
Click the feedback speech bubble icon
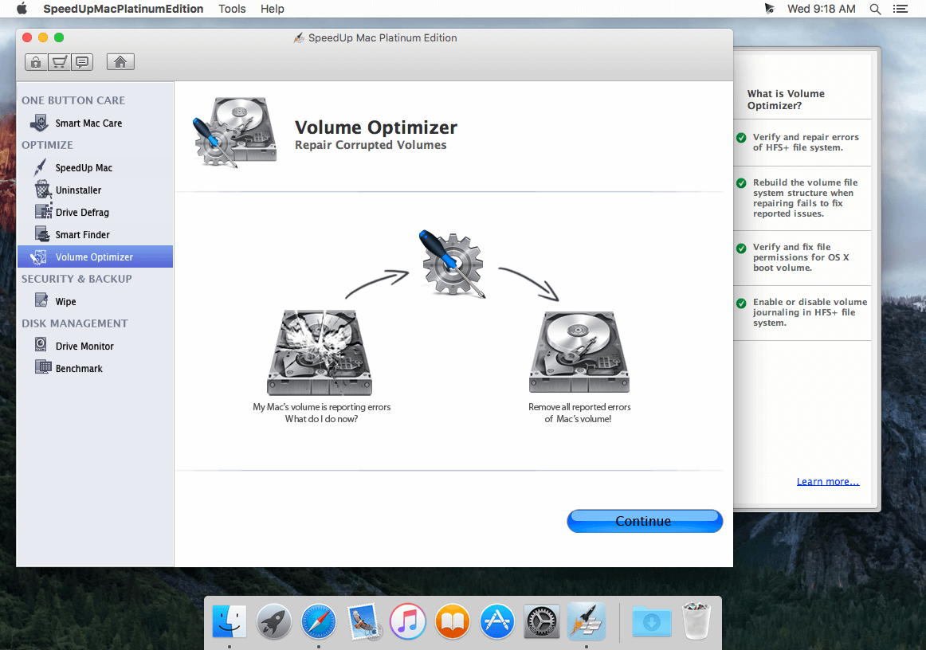[x=82, y=62]
